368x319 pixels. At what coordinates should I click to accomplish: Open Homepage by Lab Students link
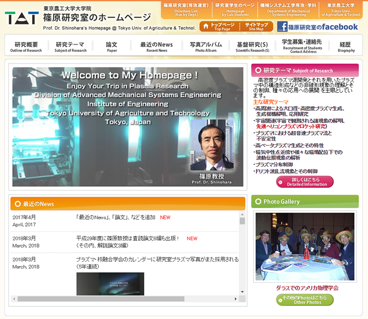pos(235,9)
